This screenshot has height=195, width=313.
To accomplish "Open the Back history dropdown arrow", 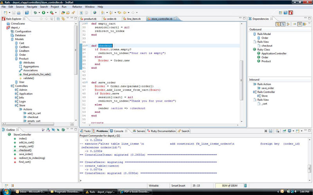I will pos(128,13).
